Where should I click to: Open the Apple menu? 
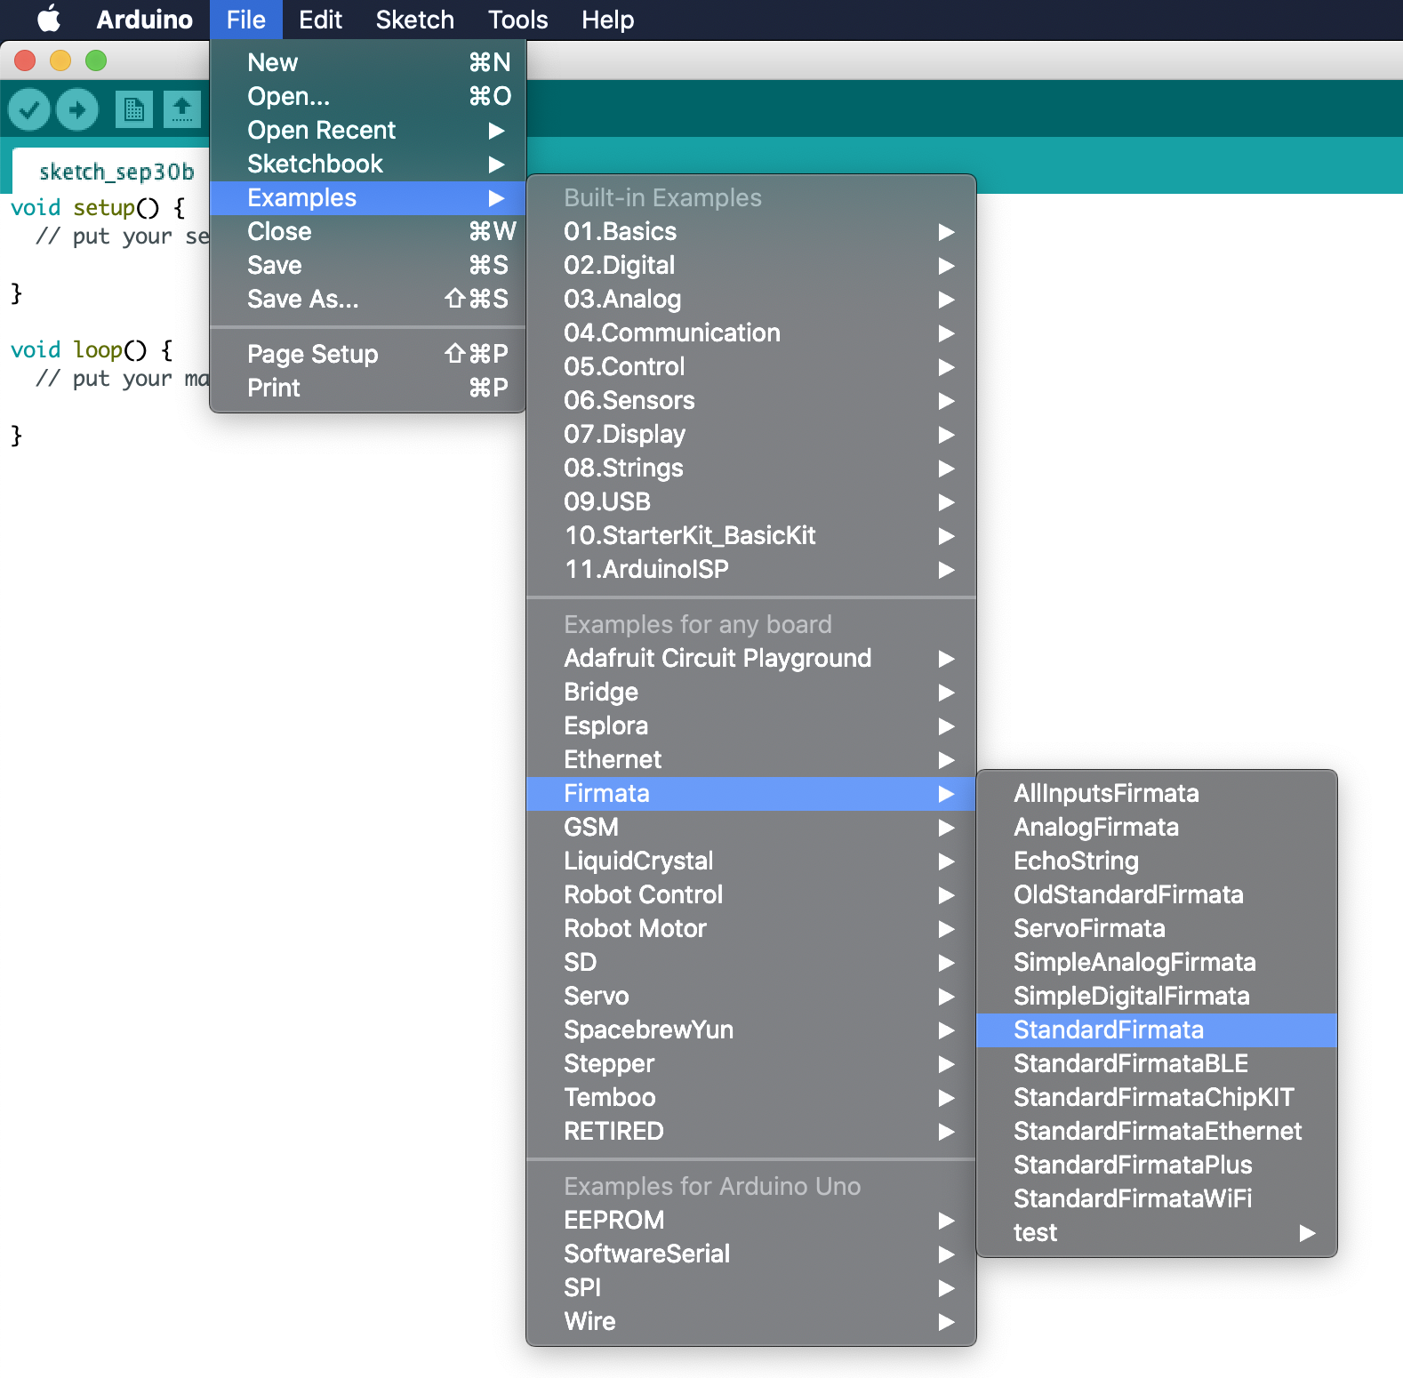pos(48,20)
